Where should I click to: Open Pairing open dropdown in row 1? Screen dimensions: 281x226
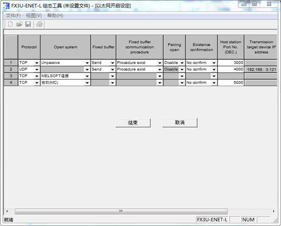point(182,63)
